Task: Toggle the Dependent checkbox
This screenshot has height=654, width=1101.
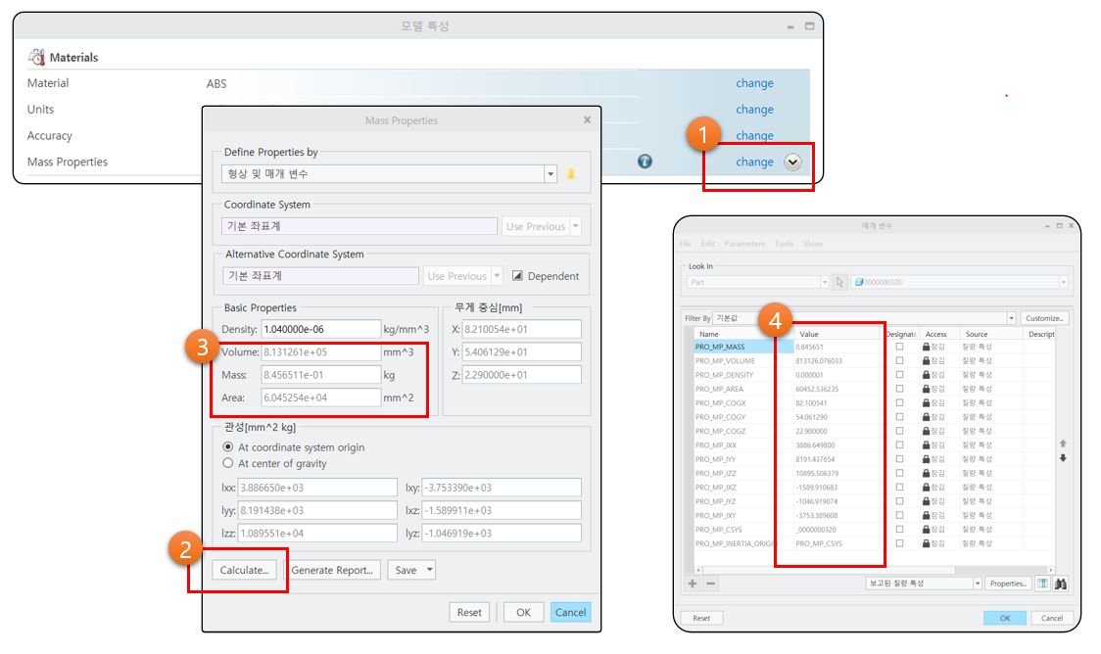Action: pyautogui.click(x=517, y=276)
